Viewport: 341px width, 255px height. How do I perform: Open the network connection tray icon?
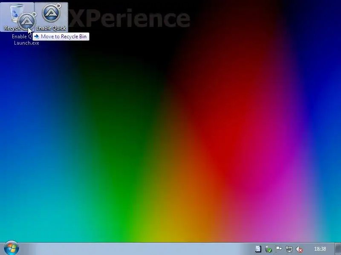point(289,249)
